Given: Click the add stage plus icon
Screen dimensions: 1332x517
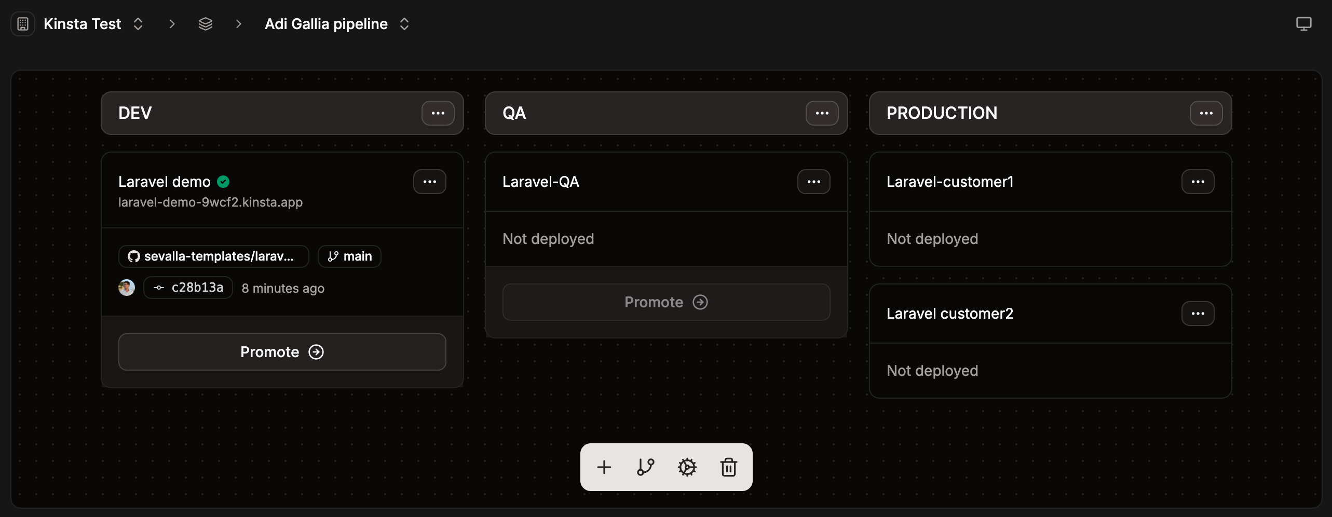Looking at the screenshot, I should pos(603,467).
